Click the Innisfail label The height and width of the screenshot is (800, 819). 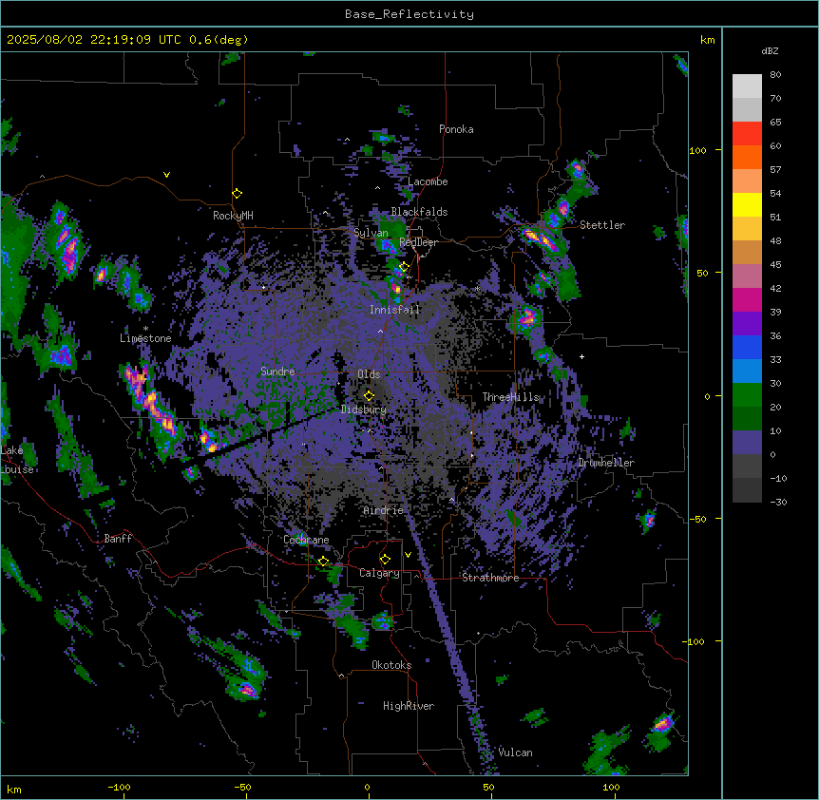[394, 310]
